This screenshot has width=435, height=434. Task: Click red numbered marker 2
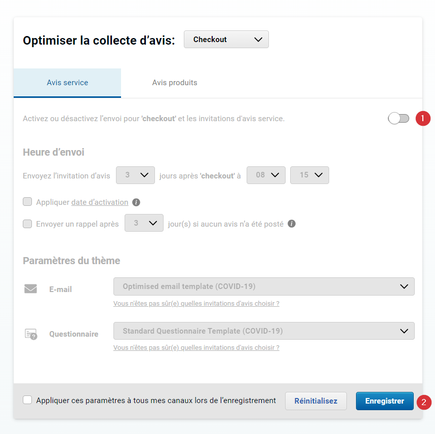pos(424,403)
